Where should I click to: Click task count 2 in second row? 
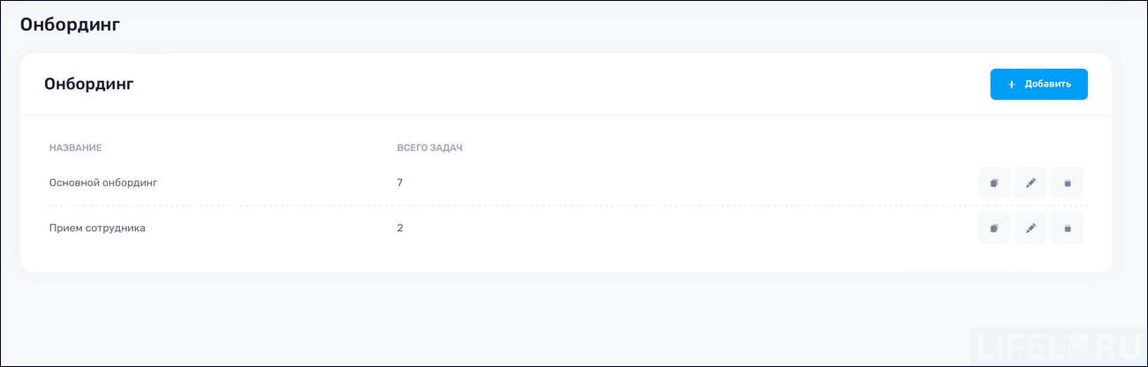[x=400, y=228]
